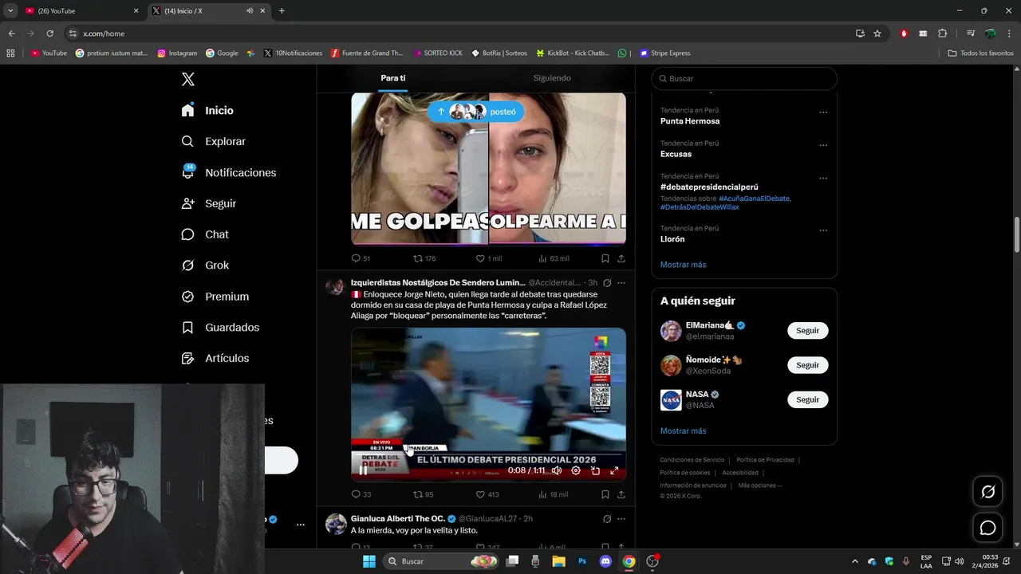Click the X search Buscar field

click(744, 78)
